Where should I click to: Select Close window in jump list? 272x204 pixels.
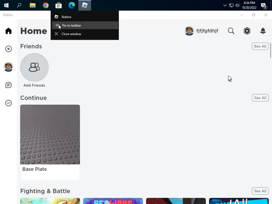tap(85, 34)
